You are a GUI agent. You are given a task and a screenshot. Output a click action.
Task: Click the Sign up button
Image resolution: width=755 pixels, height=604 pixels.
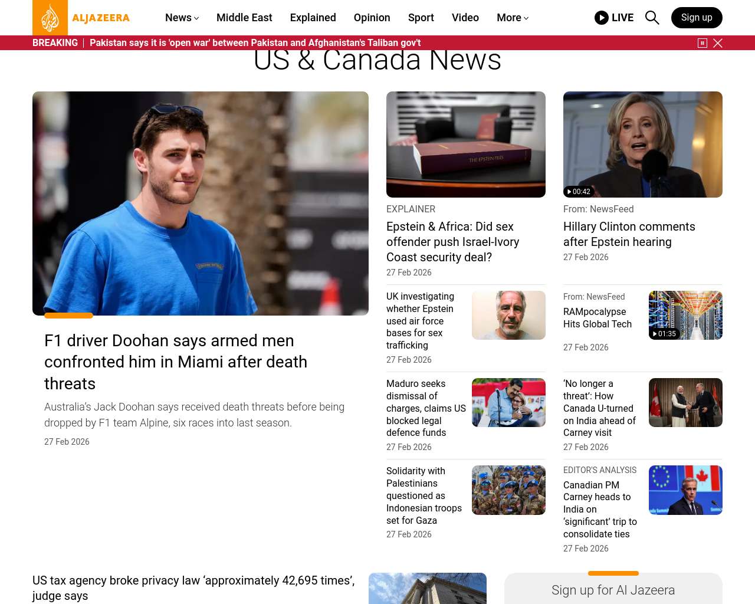click(696, 18)
